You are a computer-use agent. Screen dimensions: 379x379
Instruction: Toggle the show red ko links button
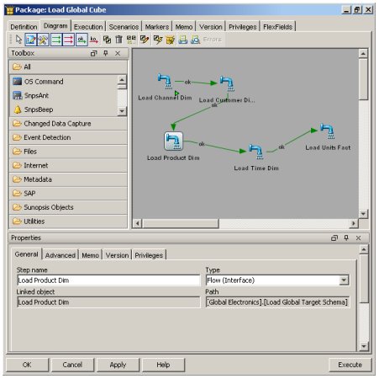[69, 40]
